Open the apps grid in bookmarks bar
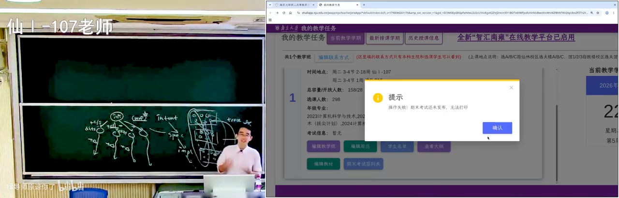 270,20
